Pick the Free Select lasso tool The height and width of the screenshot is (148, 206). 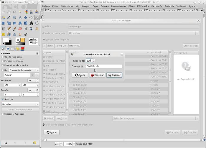click(x=14, y=12)
